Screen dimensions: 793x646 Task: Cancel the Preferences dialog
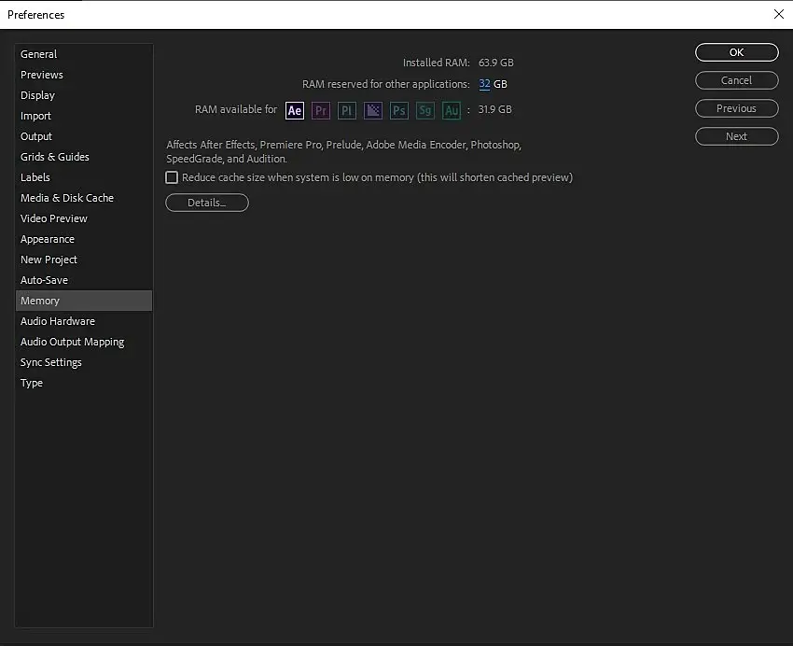click(x=736, y=80)
